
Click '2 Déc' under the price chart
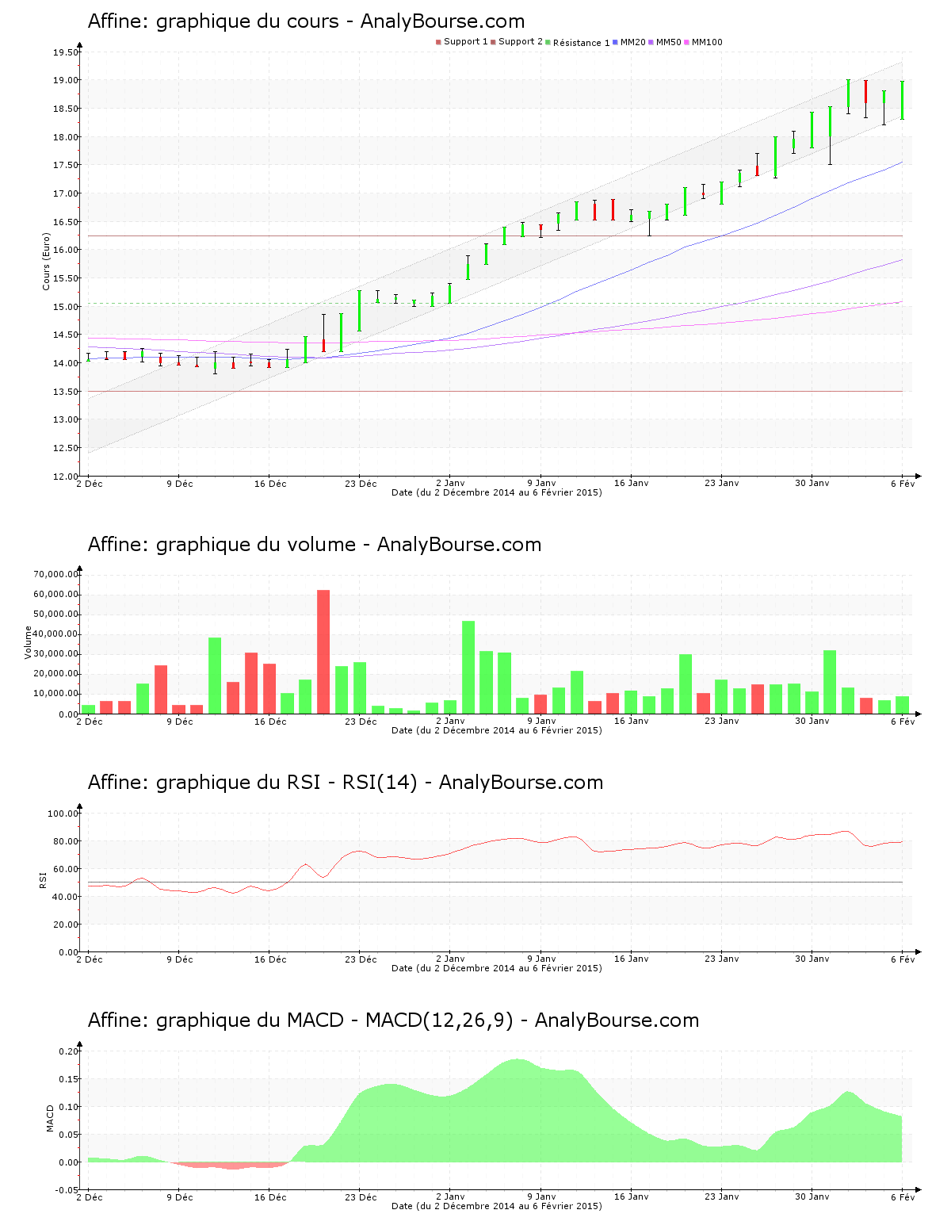click(90, 484)
